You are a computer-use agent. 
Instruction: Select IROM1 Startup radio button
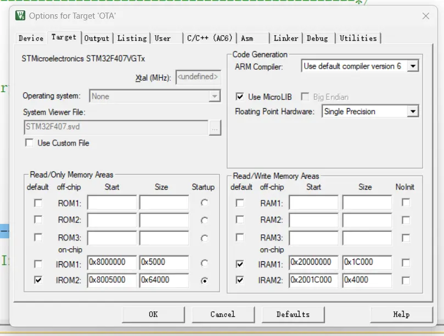[x=204, y=263]
